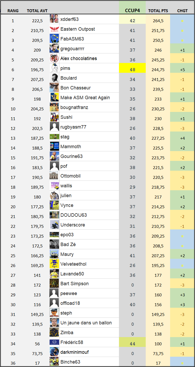The image size is (195, 367).
Task: Click the avatar picture next to wallis
Action: tap(54, 186)
